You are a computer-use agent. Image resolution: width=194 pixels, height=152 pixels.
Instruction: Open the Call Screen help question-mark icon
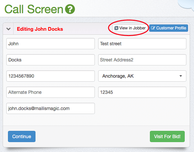(70, 9)
